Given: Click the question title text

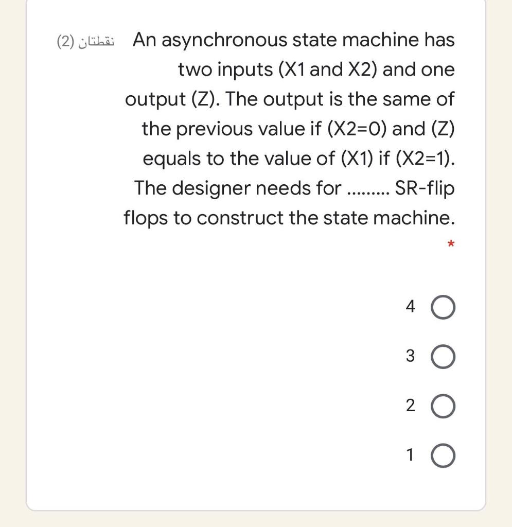Looking at the screenshot, I should [293, 40].
